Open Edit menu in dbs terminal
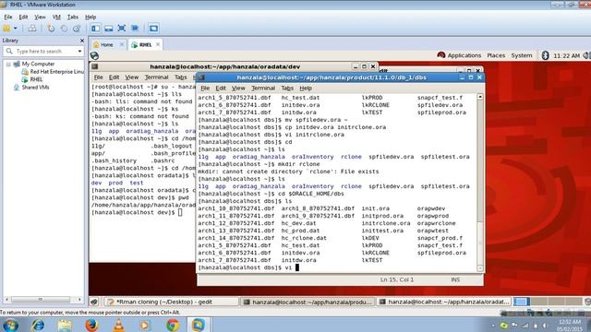 pos(221,89)
